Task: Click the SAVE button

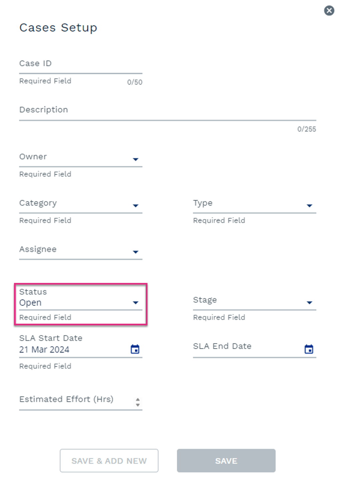Action: tap(226, 461)
